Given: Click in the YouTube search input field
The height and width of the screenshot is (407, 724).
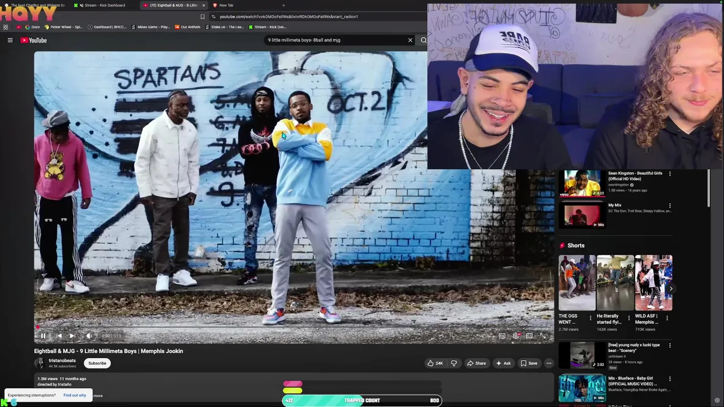Looking at the screenshot, I should click(336, 40).
